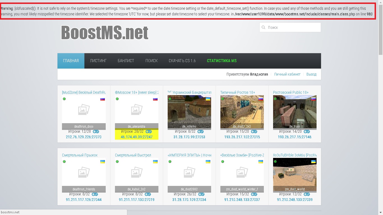Click the Russian flag on the MudZone server

point(103,99)
